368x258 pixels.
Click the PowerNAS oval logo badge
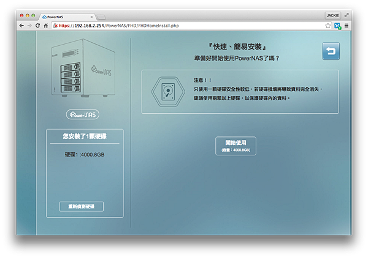point(83,114)
